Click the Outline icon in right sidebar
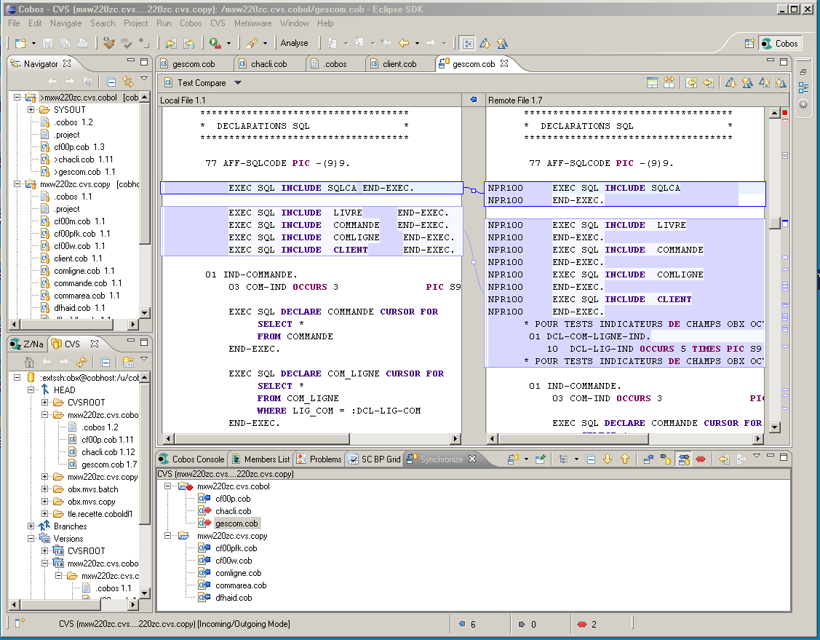 803,88
